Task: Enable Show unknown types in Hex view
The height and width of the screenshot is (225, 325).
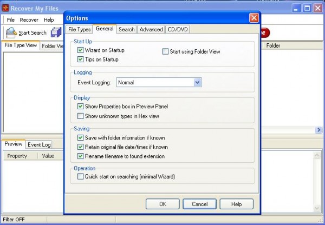Action: 80,116
